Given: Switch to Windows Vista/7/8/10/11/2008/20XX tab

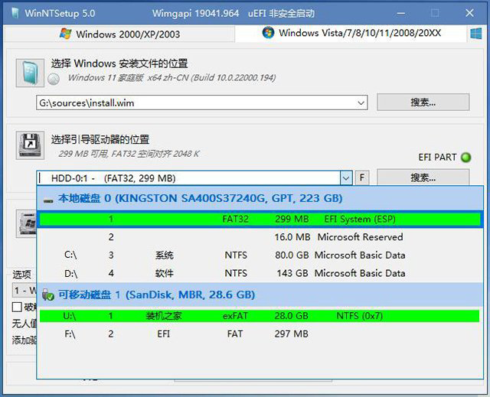Looking at the screenshot, I should pos(351,33).
